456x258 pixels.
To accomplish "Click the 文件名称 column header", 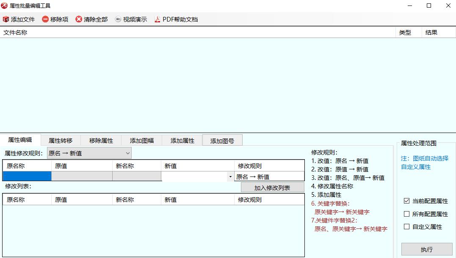I will pos(15,33).
